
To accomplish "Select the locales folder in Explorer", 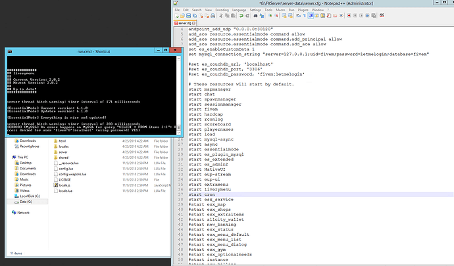I will (x=64, y=146).
